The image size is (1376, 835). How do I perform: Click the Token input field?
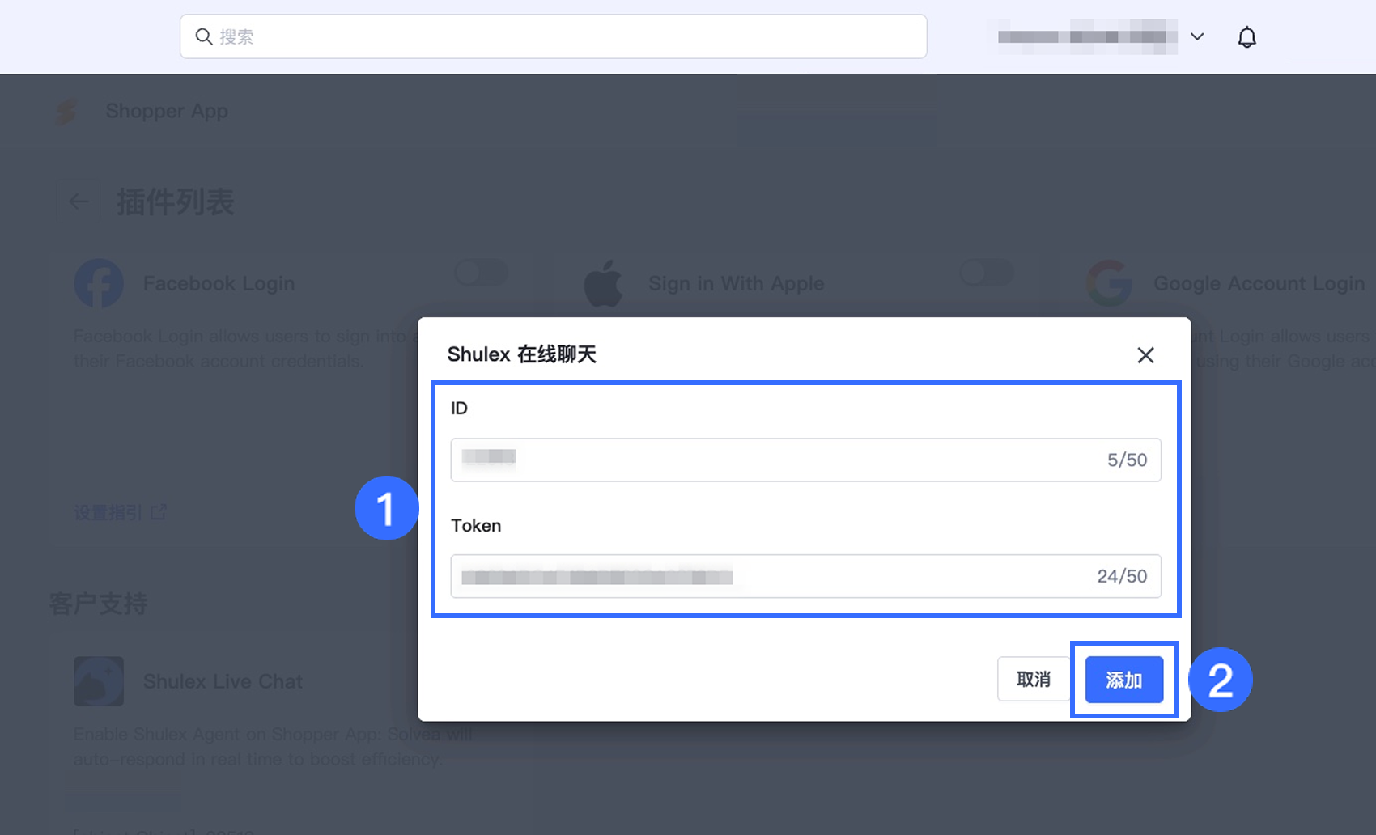pos(806,576)
